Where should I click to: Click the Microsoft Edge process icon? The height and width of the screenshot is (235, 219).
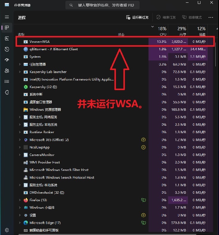point(26,223)
